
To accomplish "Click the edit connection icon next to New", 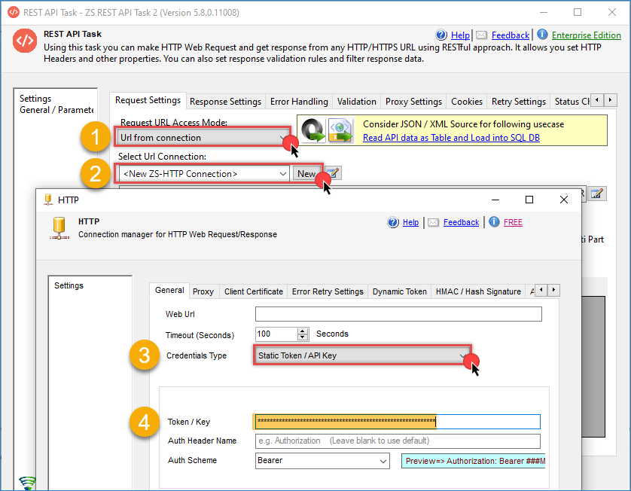I will [333, 173].
